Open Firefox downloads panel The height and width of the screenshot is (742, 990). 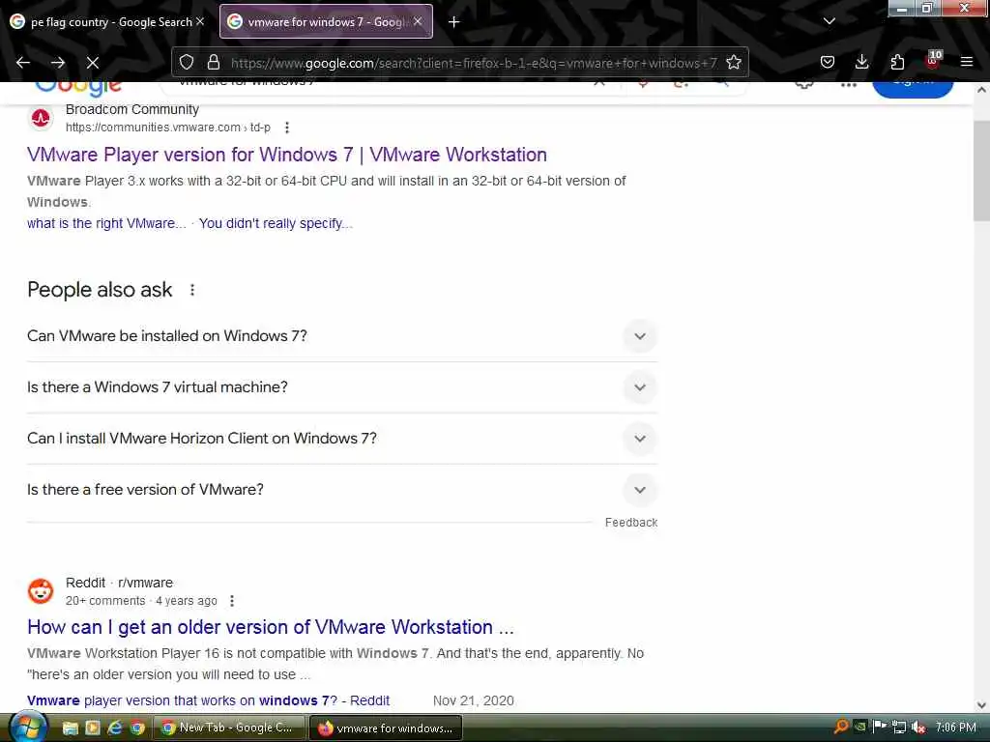tap(861, 62)
